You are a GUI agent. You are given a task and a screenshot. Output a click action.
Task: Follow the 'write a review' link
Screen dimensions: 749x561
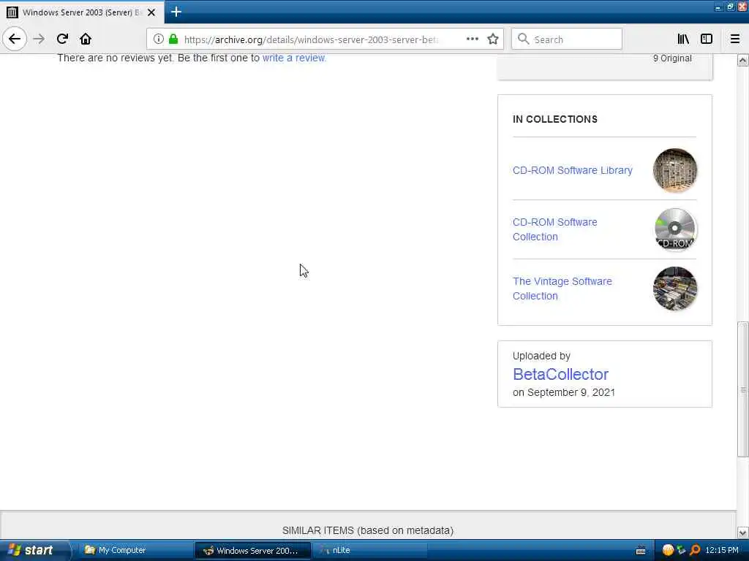(294, 58)
